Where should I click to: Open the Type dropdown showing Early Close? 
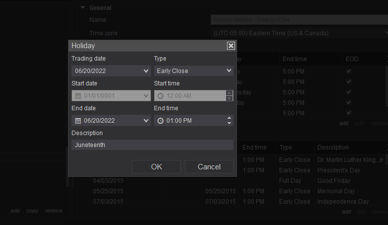point(229,71)
